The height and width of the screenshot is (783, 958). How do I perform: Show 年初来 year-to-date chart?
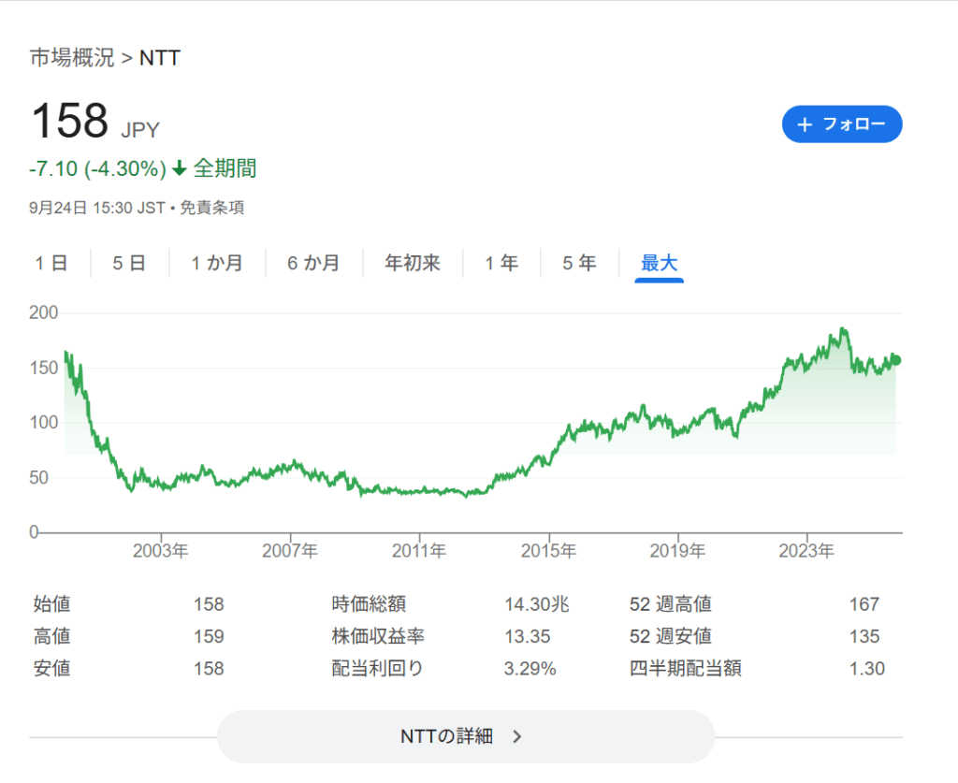pyautogui.click(x=412, y=264)
